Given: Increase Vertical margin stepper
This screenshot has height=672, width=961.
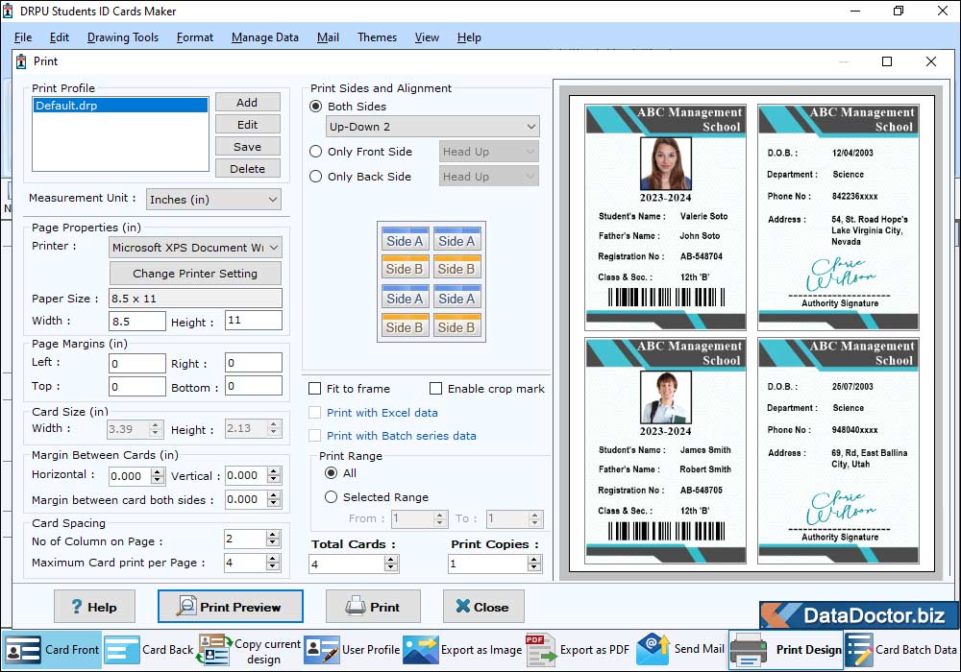Looking at the screenshot, I should [275, 471].
